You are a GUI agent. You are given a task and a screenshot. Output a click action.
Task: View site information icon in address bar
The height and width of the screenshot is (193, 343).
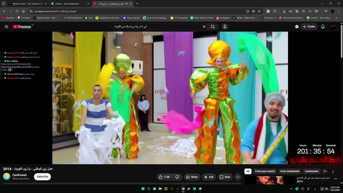click(x=31, y=11)
